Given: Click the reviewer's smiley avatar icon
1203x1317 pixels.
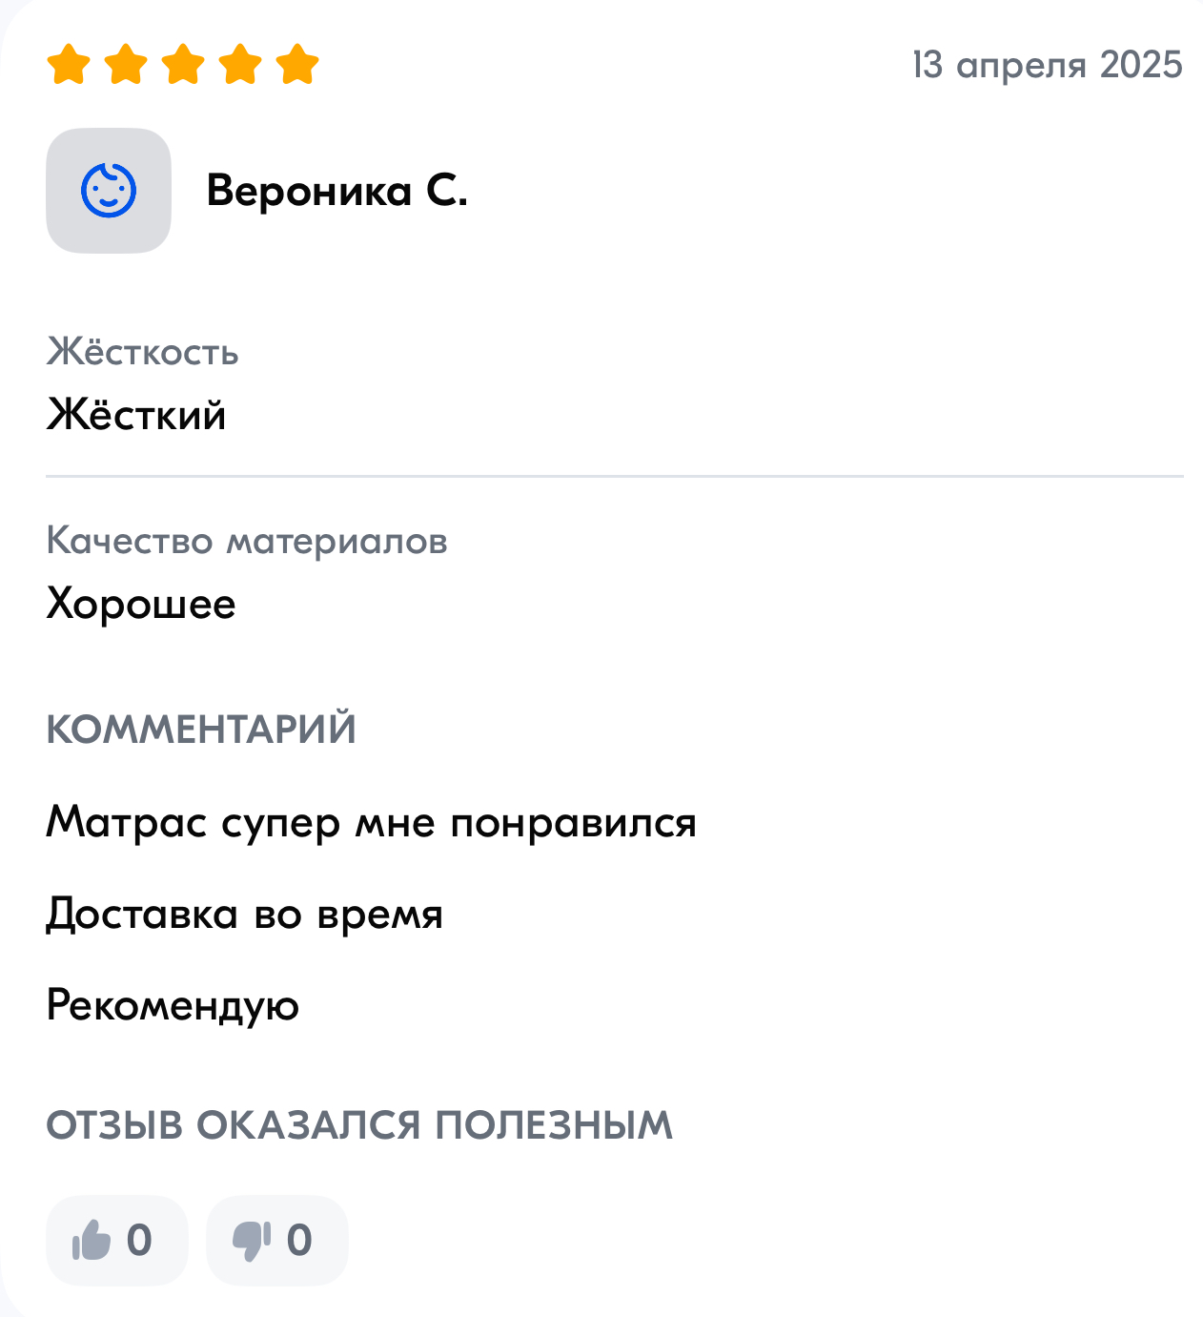Looking at the screenshot, I should (x=109, y=191).
